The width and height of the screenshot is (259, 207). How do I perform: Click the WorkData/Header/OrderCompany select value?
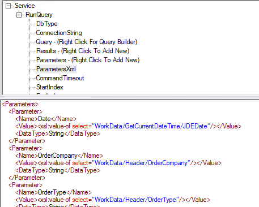141,163
